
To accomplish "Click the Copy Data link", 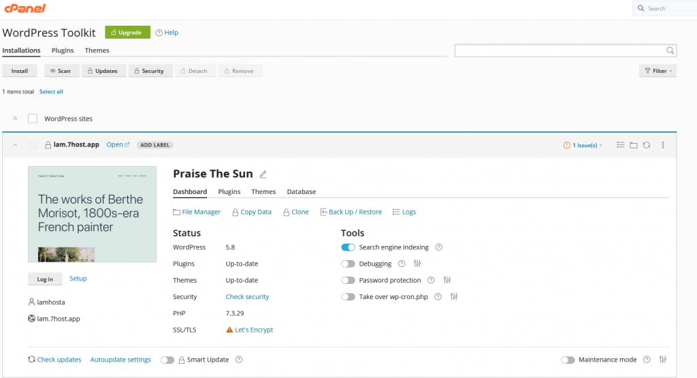I will (x=252, y=212).
